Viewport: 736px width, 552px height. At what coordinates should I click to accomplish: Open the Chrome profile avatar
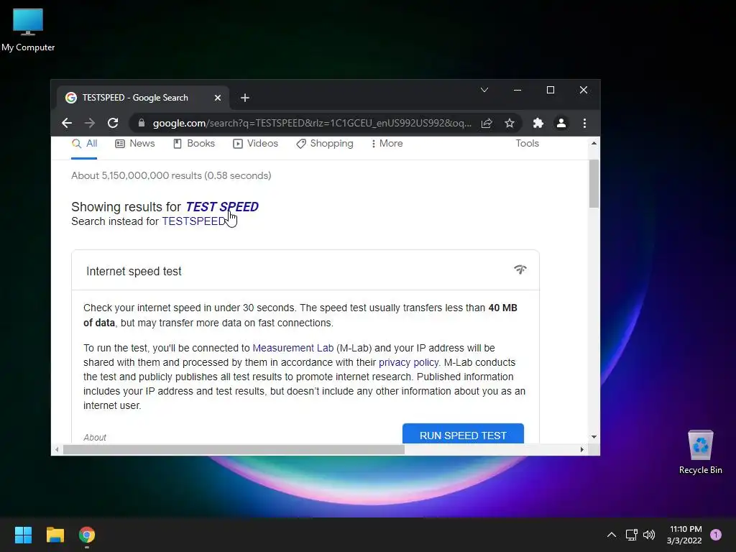(x=561, y=124)
